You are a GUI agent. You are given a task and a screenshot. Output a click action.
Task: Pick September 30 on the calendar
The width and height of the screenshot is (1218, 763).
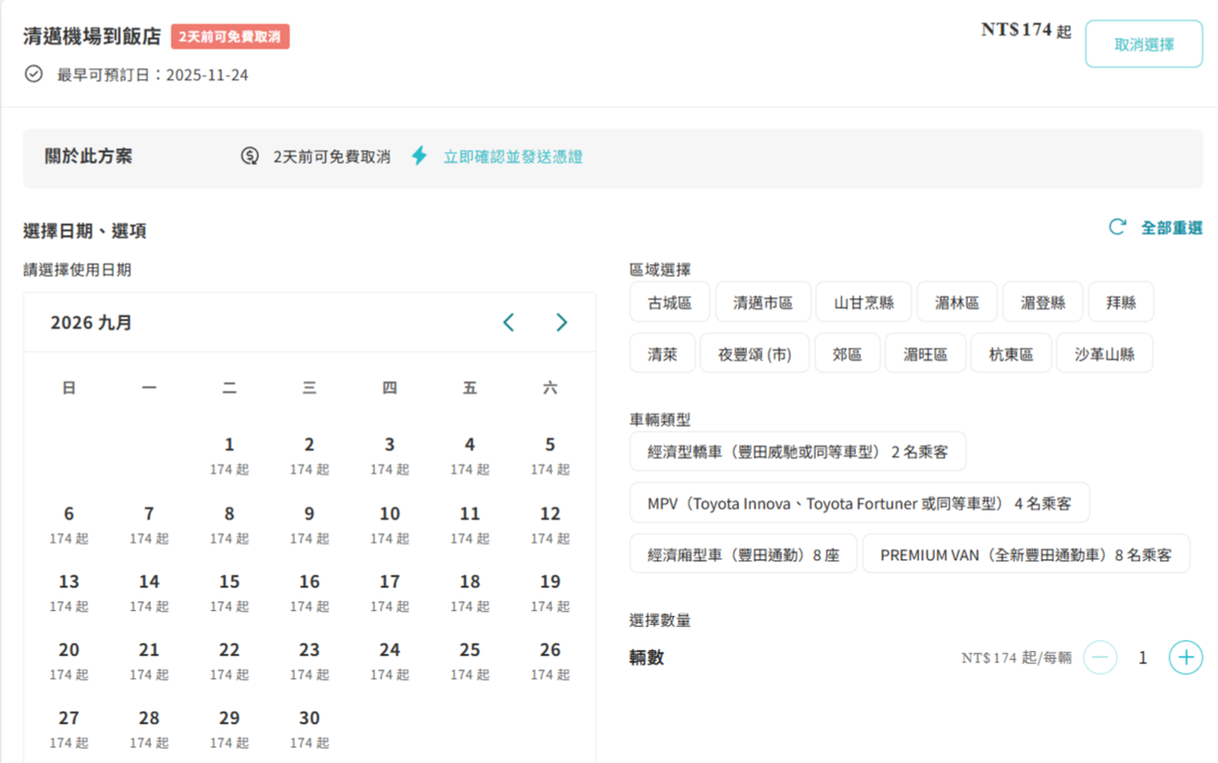tap(309, 728)
